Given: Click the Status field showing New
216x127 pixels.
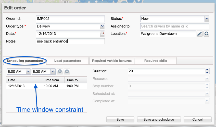Looking at the screenshot, I should tap(172, 19).
